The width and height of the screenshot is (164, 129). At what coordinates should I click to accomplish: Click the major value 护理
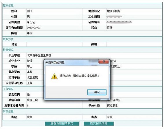[x=30, y=61]
